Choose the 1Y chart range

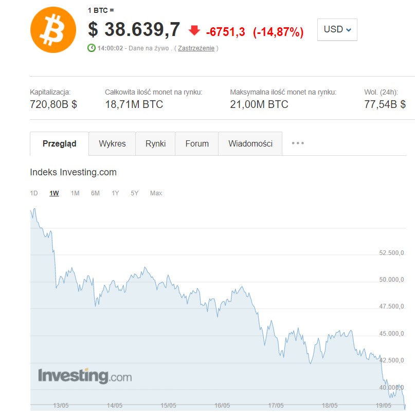point(115,193)
